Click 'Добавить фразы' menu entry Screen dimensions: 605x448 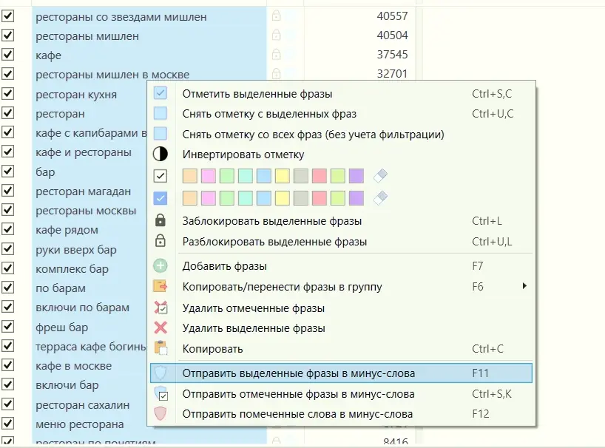click(341, 266)
